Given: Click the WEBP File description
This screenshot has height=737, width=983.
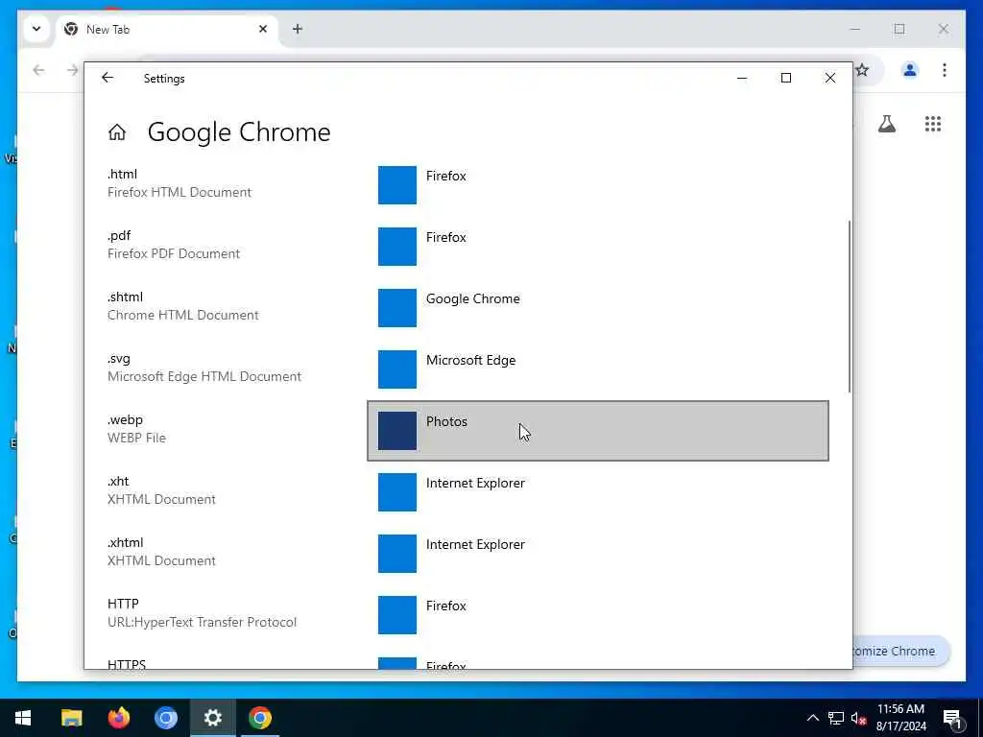Looking at the screenshot, I should (x=136, y=438).
